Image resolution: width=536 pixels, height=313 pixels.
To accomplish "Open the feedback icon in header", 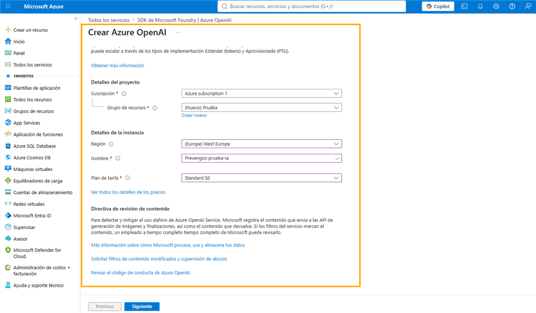I will coord(528,6).
